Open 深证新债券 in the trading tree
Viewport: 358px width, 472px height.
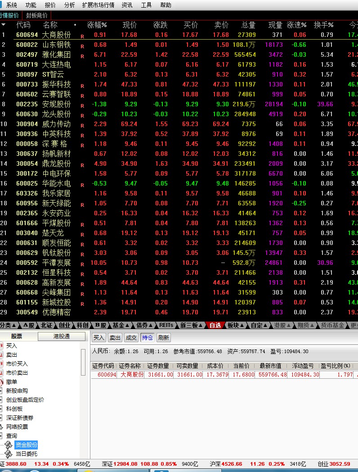(19, 418)
